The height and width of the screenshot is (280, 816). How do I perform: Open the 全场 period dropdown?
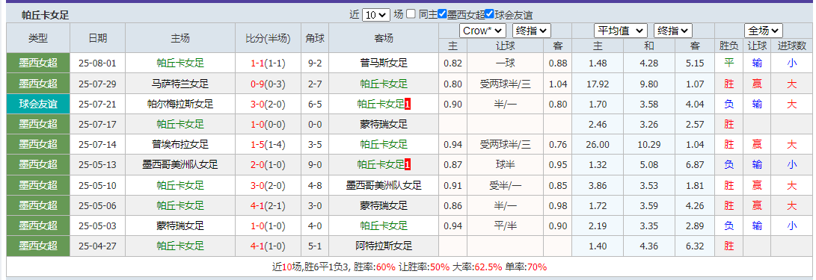(764, 31)
